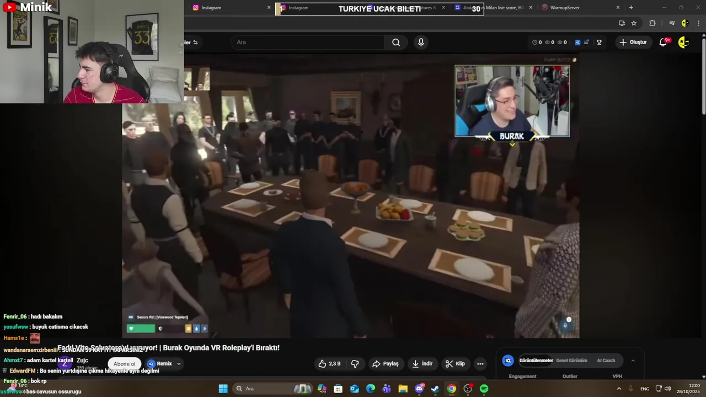706x397 pixels.
Task: Close the first Instagram tab
Action: point(269,8)
